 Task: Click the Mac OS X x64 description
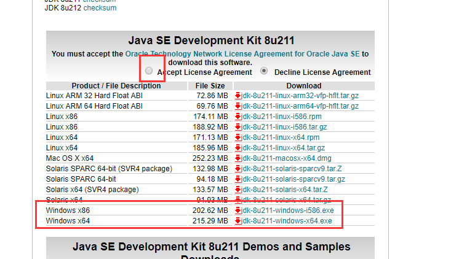[70, 158]
